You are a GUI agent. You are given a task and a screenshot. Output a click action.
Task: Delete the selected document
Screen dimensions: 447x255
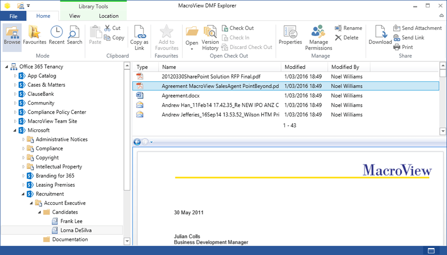346,37
